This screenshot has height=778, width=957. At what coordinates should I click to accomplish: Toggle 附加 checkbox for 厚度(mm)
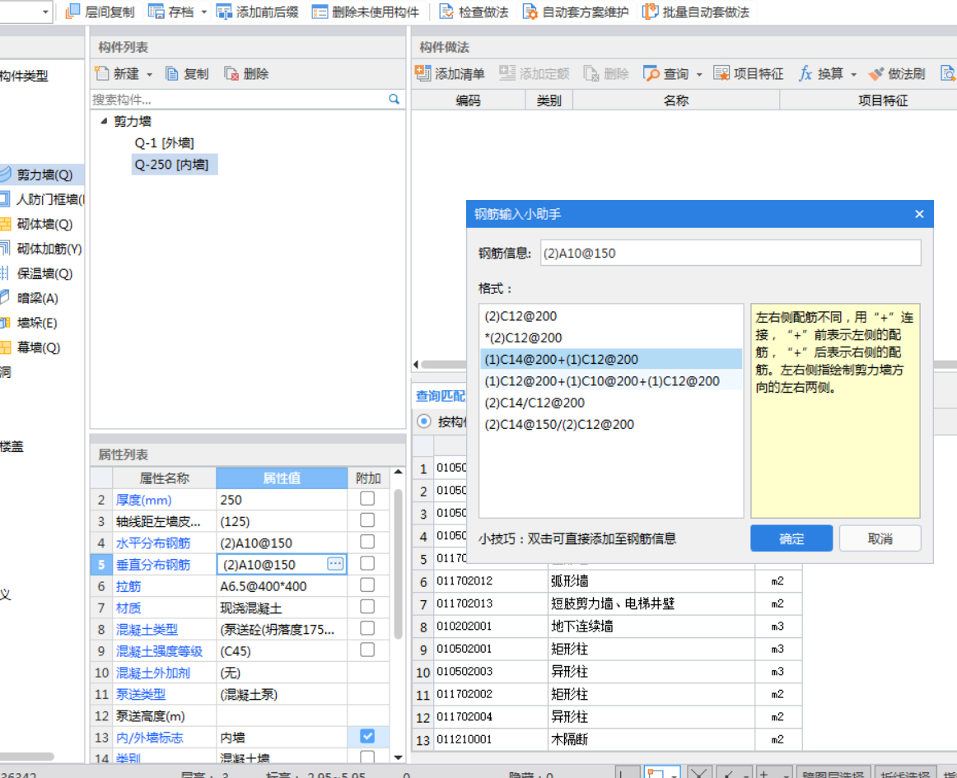click(366, 499)
